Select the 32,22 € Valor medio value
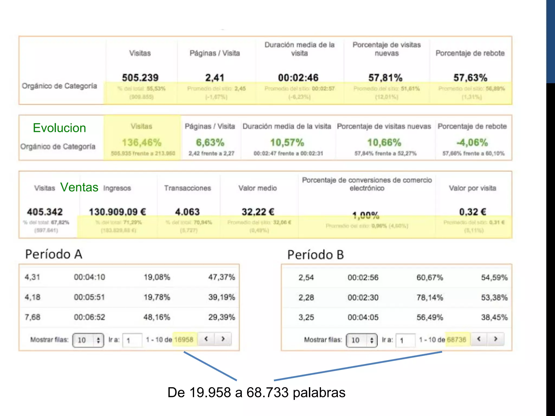Screen dimensions: 555x416 pos(258,212)
